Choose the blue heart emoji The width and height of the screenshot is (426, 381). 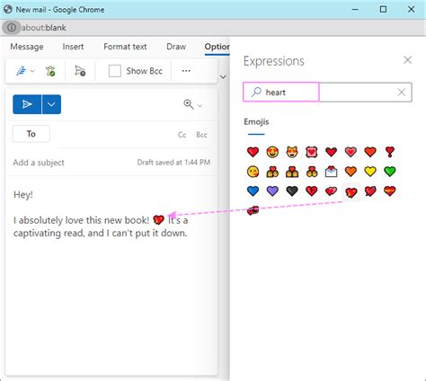pyautogui.click(x=253, y=191)
